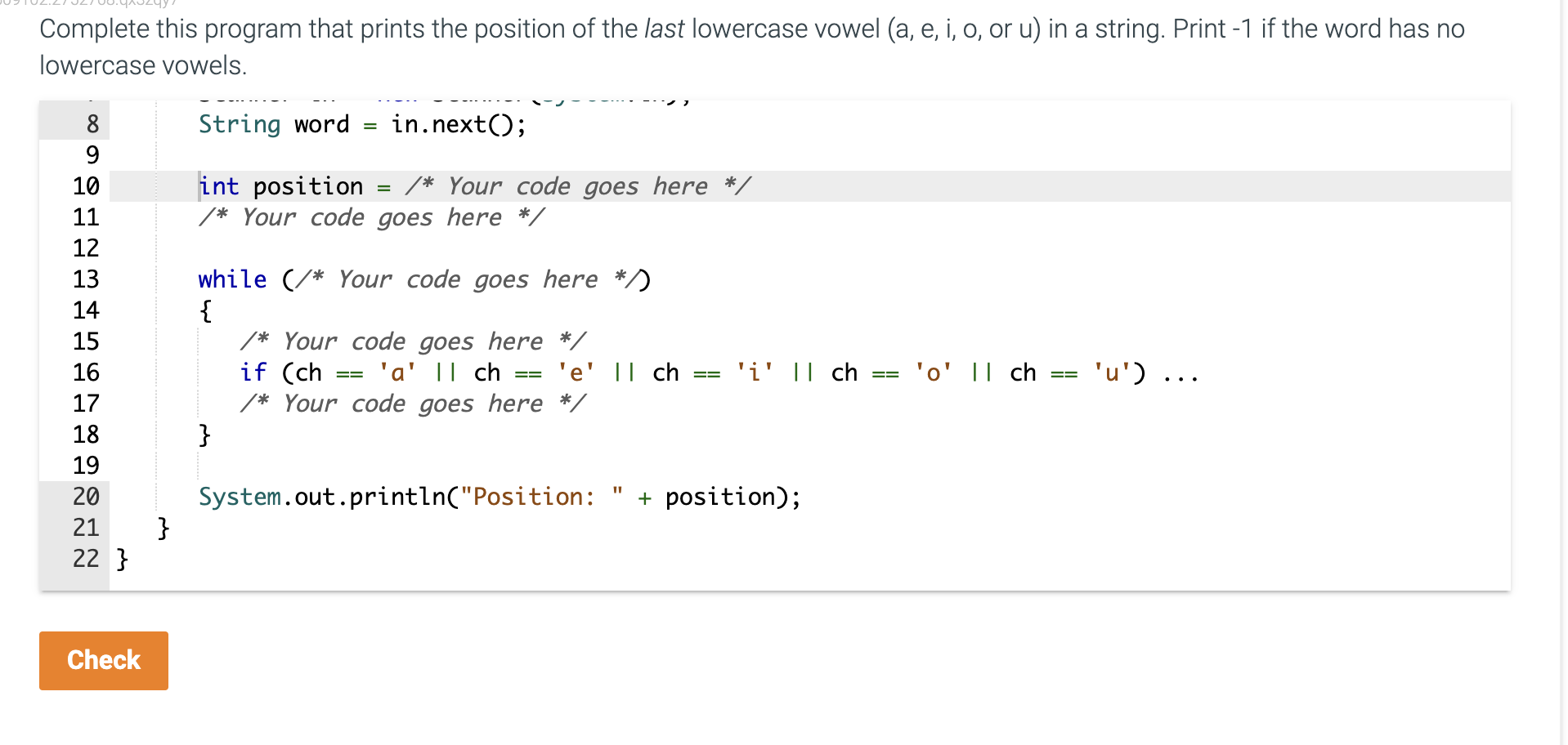The width and height of the screenshot is (1568, 745).
Task: Click line number 20 in the gutter
Action: pos(86,497)
